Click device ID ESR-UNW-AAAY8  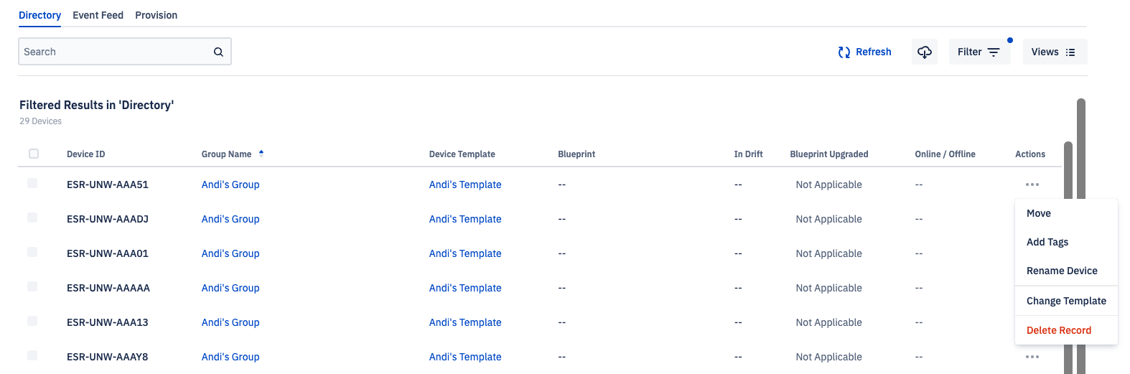click(x=108, y=357)
